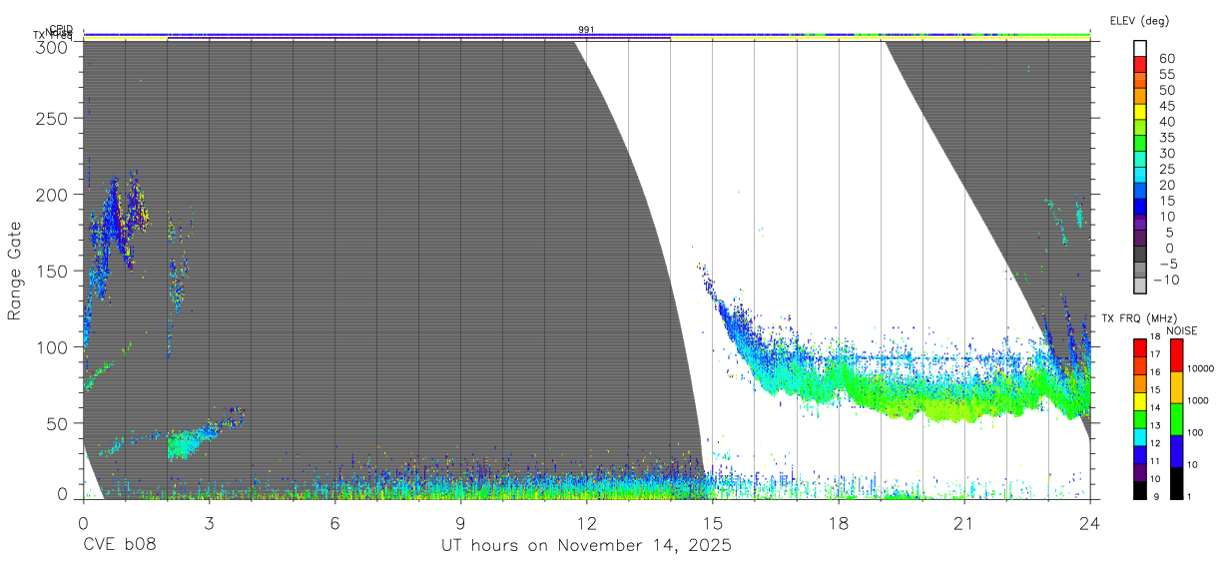
Task: Click the CVE b08 radar beam label
Action: click(119, 545)
